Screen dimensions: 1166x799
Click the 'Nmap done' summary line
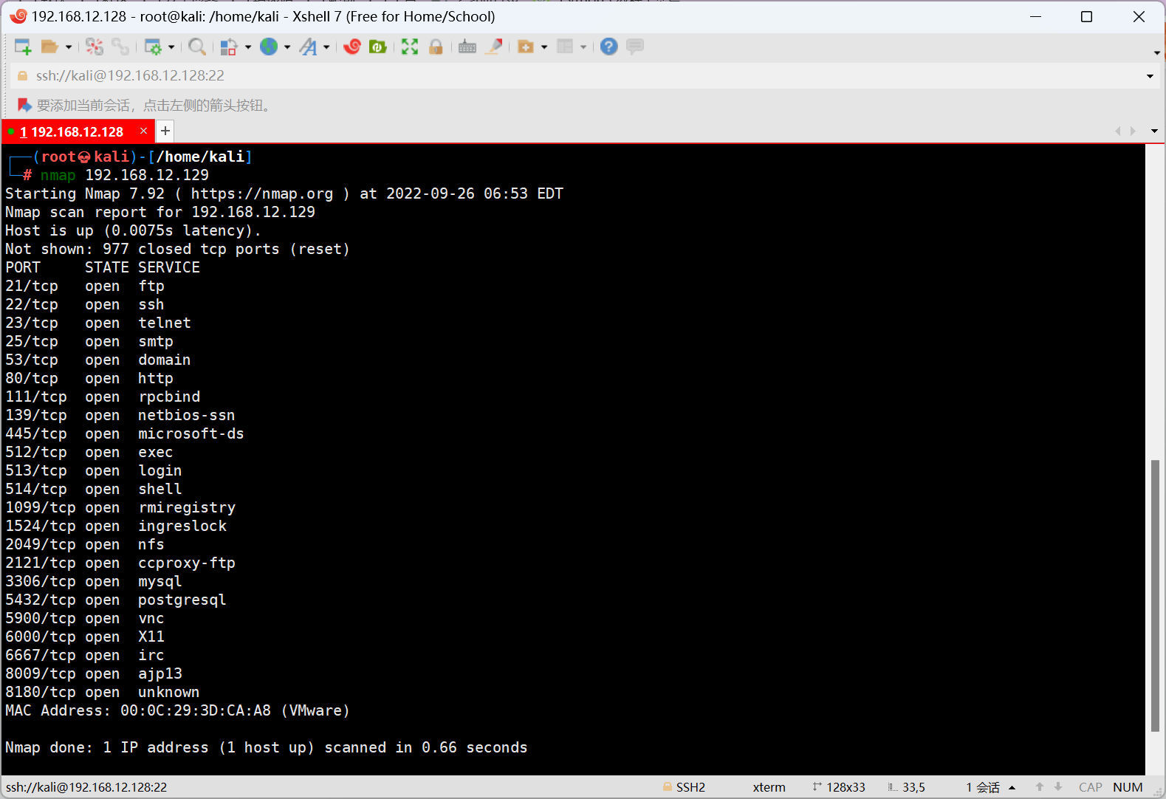267,747
